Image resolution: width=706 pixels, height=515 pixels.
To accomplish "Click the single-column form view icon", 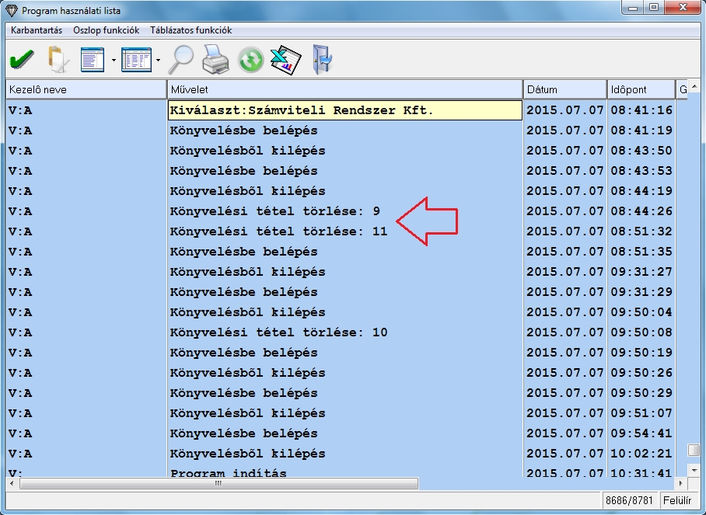I will pyautogui.click(x=93, y=59).
